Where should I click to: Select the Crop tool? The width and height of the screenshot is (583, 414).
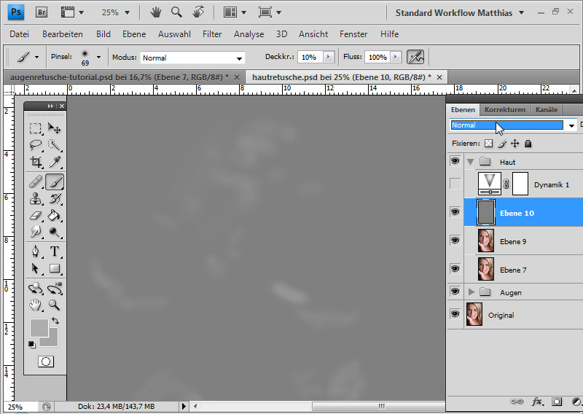point(35,162)
